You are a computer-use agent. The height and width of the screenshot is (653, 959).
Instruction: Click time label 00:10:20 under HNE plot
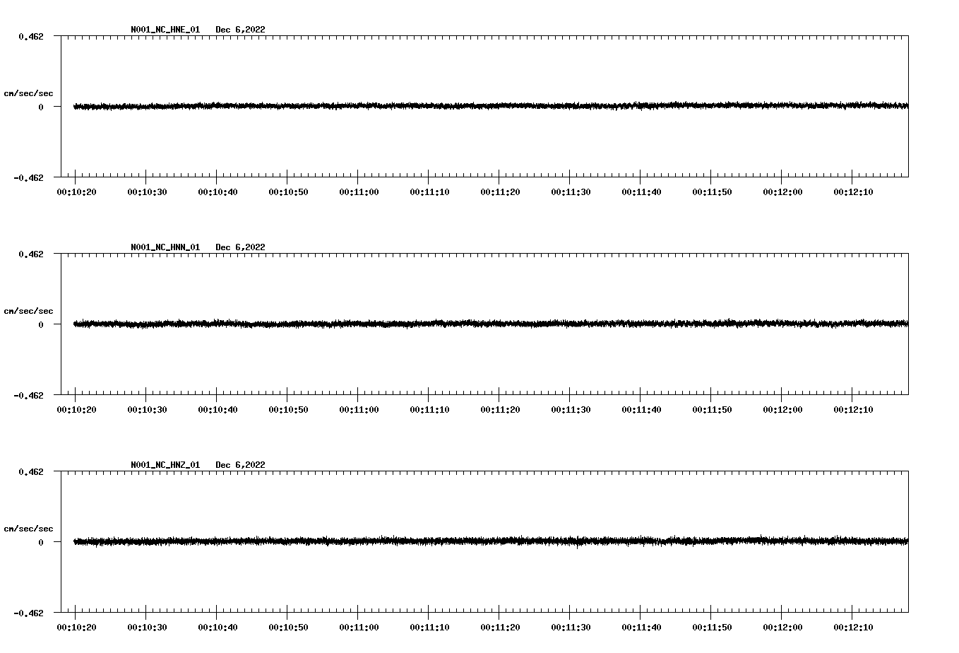pyautogui.click(x=76, y=192)
